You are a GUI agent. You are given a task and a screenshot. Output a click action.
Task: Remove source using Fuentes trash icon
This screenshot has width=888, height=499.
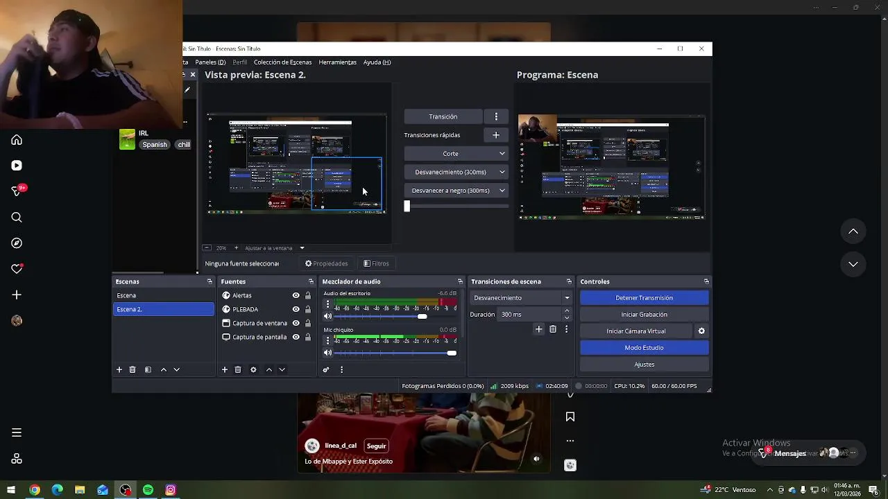coord(238,370)
